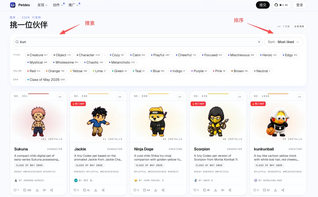Open Scorpion card more options menu
The width and height of the screenshot is (318, 197).
click(240, 97)
